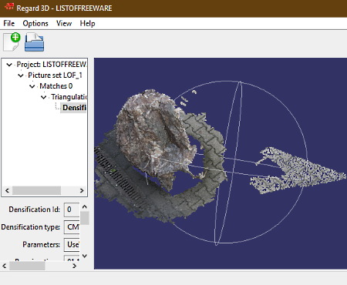
Task: Open the Help menu
Action: 87,23
